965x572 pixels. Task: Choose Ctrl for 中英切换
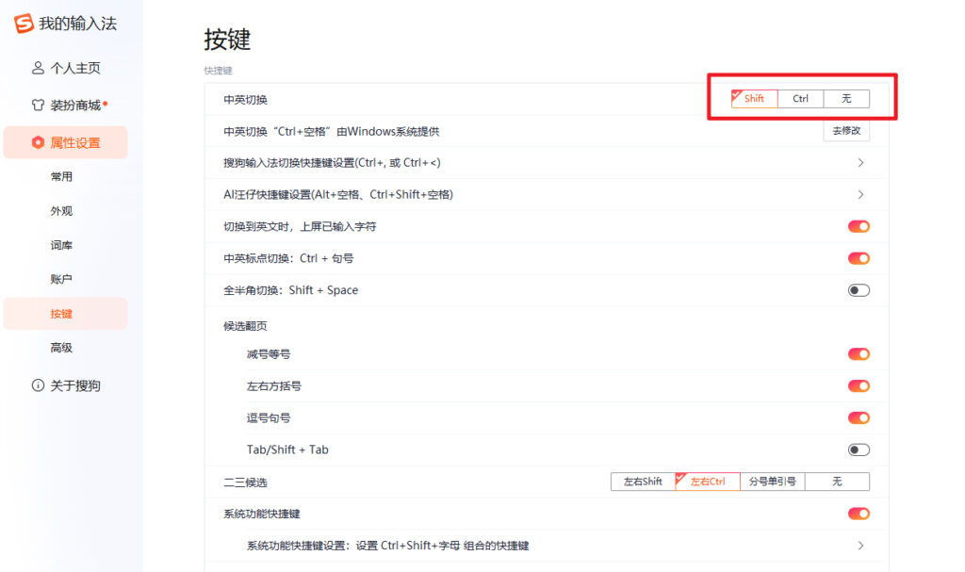(801, 99)
